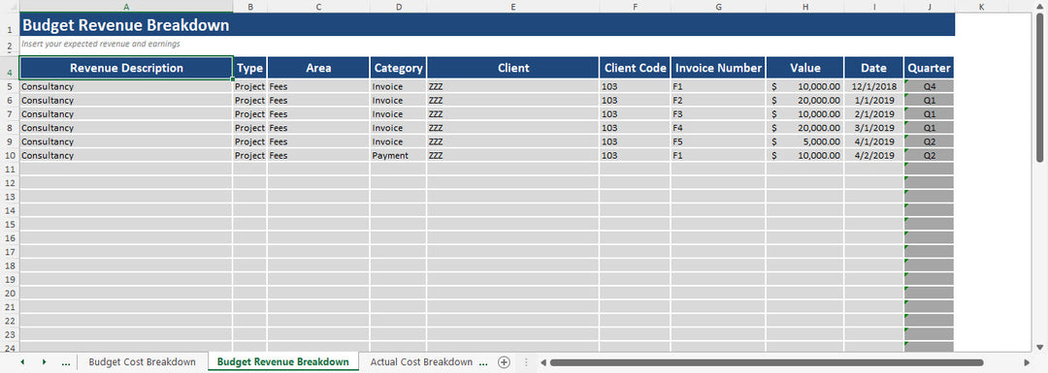This screenshot has width=1048, height=373.
Task: Click the Payment category cell
Action: pos(399,155)
